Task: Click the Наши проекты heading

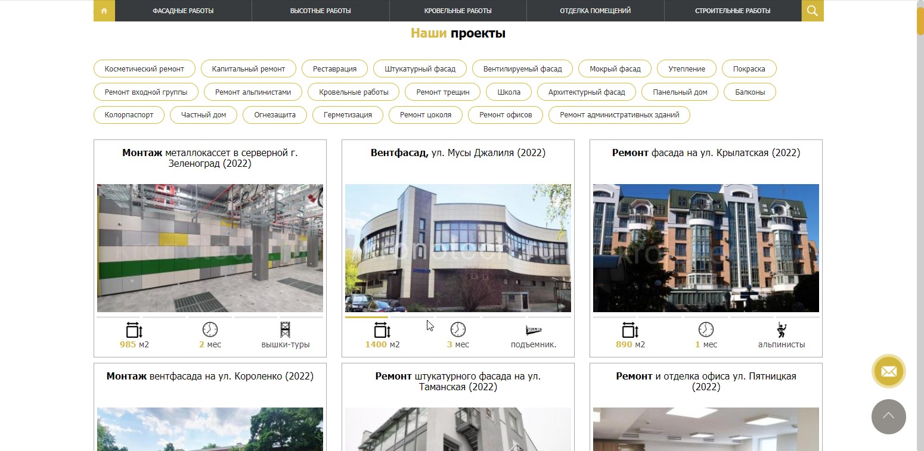Action: click(458, 33)
